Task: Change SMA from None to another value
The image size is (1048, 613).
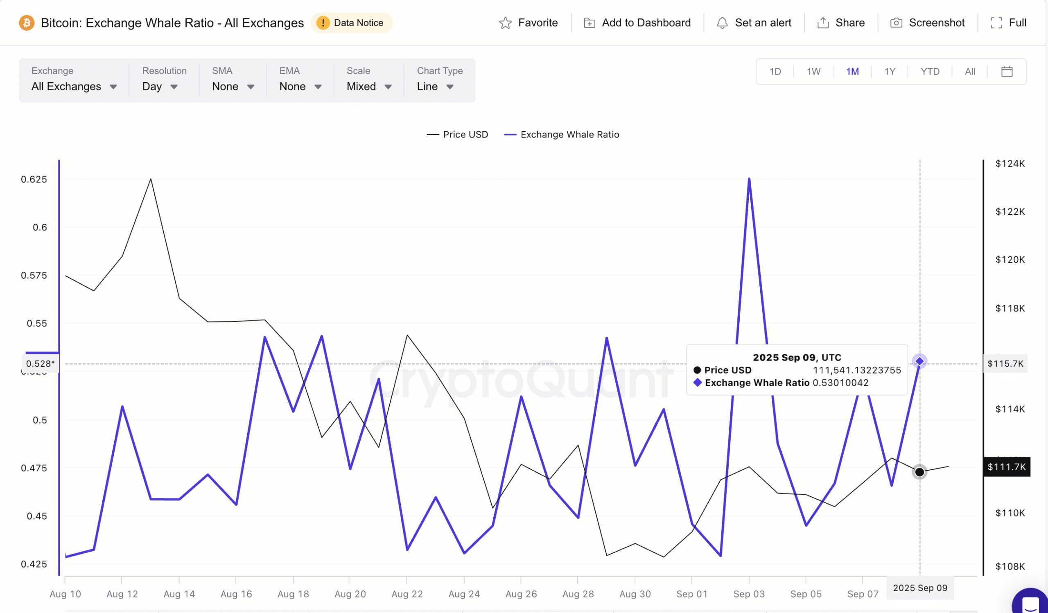Action: click(232, 86)
